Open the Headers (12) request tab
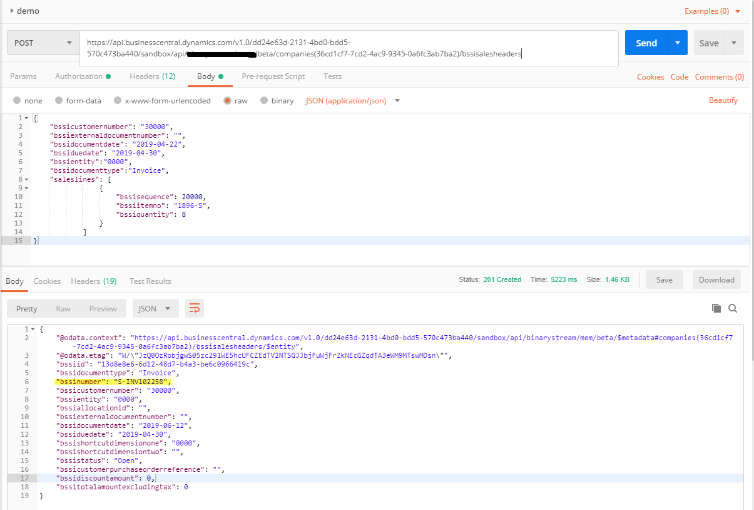 (153, 76)
